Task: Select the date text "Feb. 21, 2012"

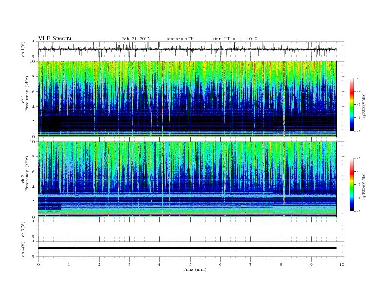Action: tap(136, 39)
